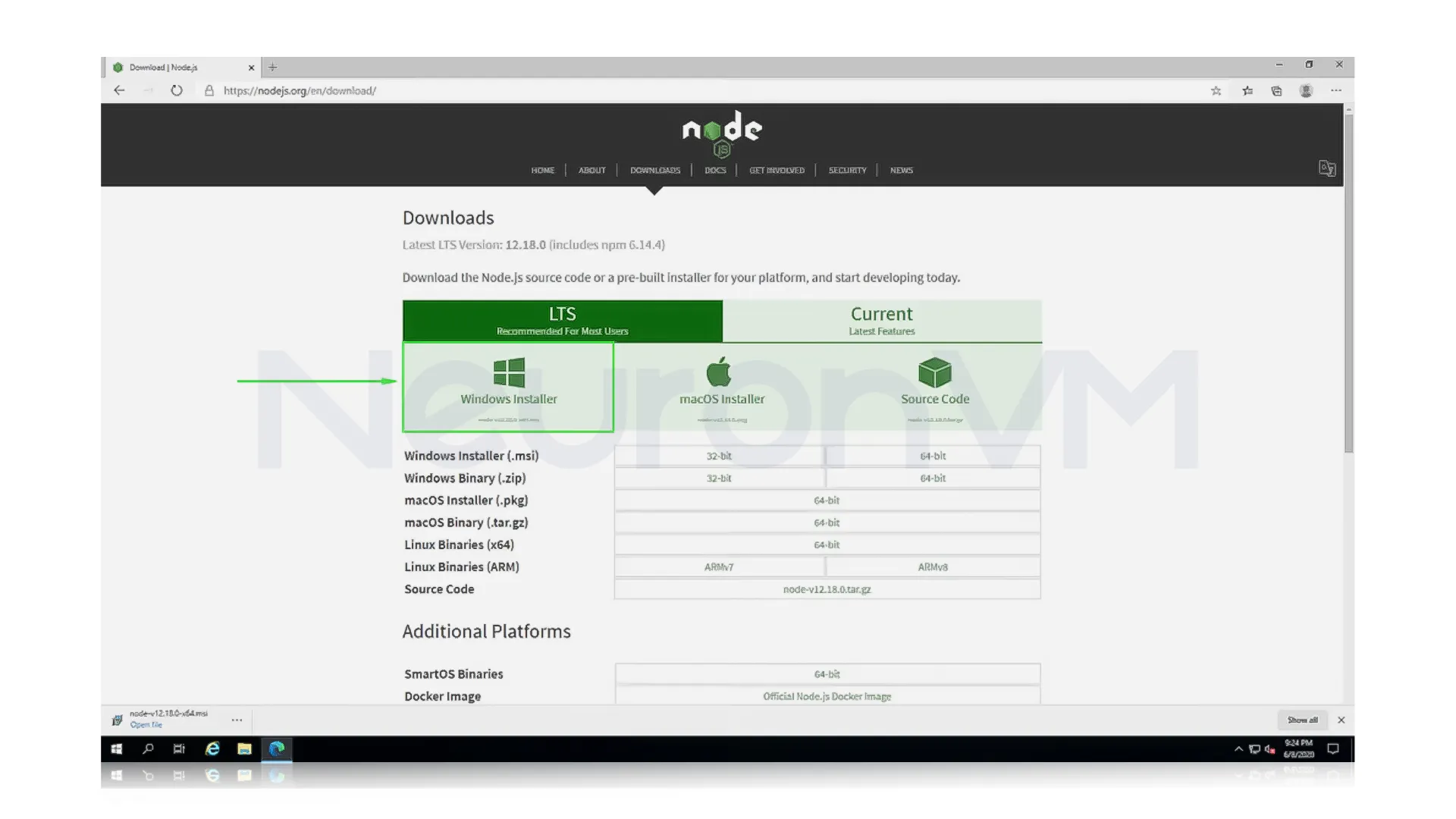
Task: Open Official Node.js Docker Image link
Action: (x=827, y=696)
